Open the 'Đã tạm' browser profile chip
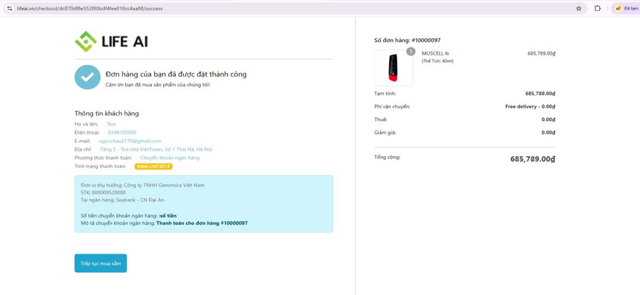The width and height of the screenshot is (640, 295). click(x=626, y=8)
